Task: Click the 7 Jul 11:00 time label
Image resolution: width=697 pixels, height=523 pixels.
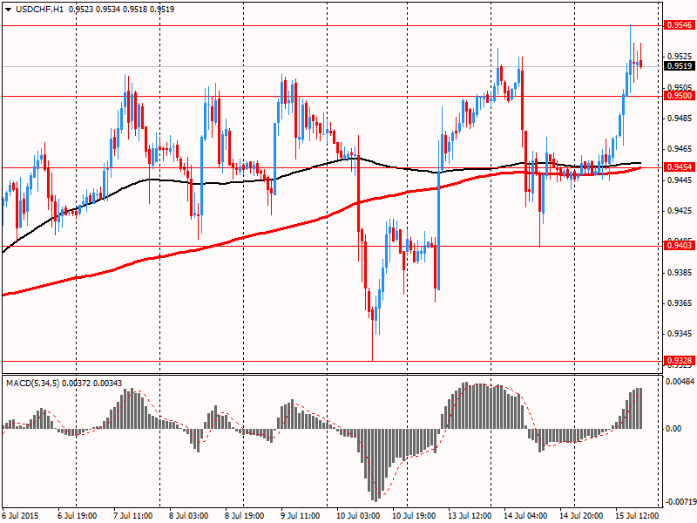Action: (133, 516)
